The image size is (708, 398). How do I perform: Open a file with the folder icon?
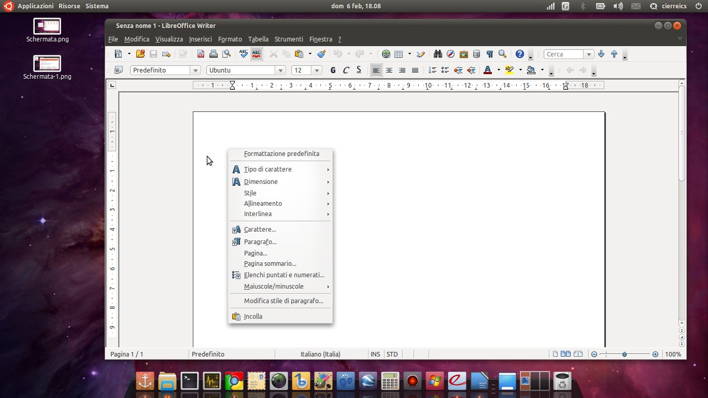(x=140, y=54)
